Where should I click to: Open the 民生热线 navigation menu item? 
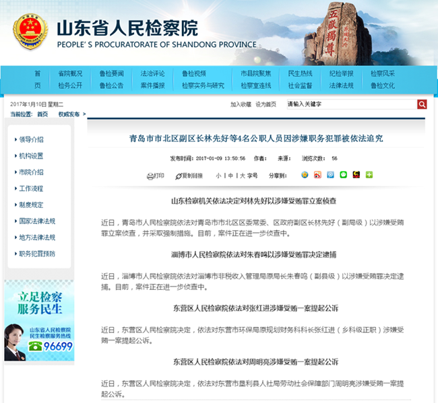(300, 73)
